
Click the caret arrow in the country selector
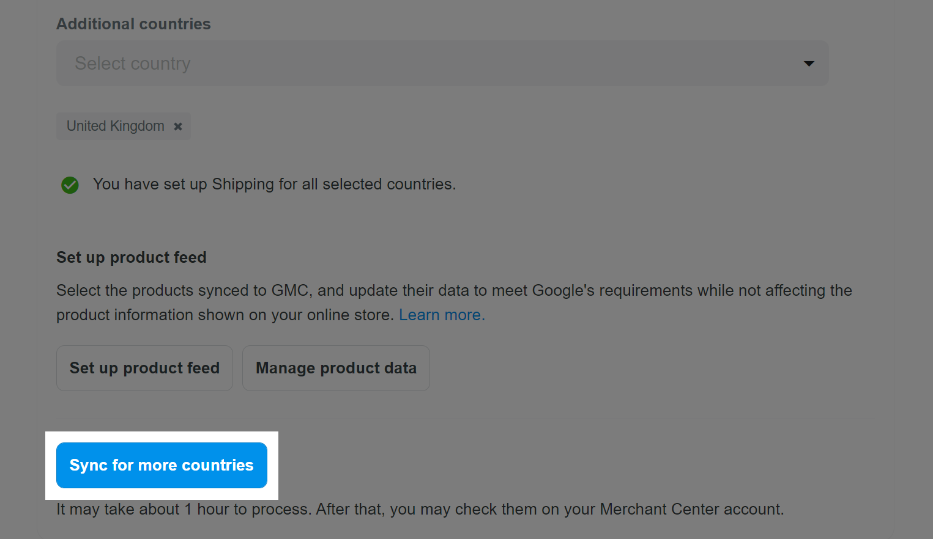click(809, 64)
